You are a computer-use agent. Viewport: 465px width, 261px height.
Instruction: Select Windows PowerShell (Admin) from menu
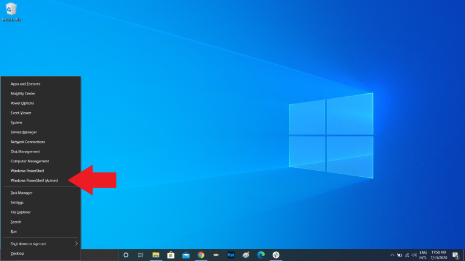pyautogui.click(x=34, y=180)
